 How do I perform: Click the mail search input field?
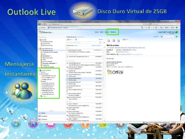pos(83,43)
